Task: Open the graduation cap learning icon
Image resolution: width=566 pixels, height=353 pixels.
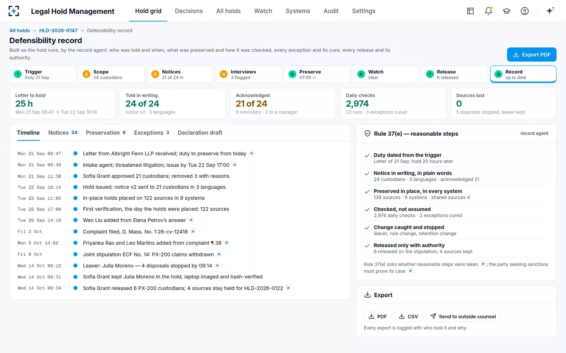Action: tap(507, 11)
